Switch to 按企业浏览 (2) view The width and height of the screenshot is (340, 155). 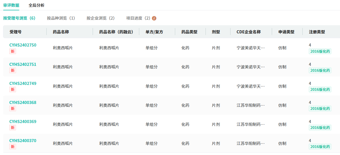pyautogui.click(x=101, y=18)
